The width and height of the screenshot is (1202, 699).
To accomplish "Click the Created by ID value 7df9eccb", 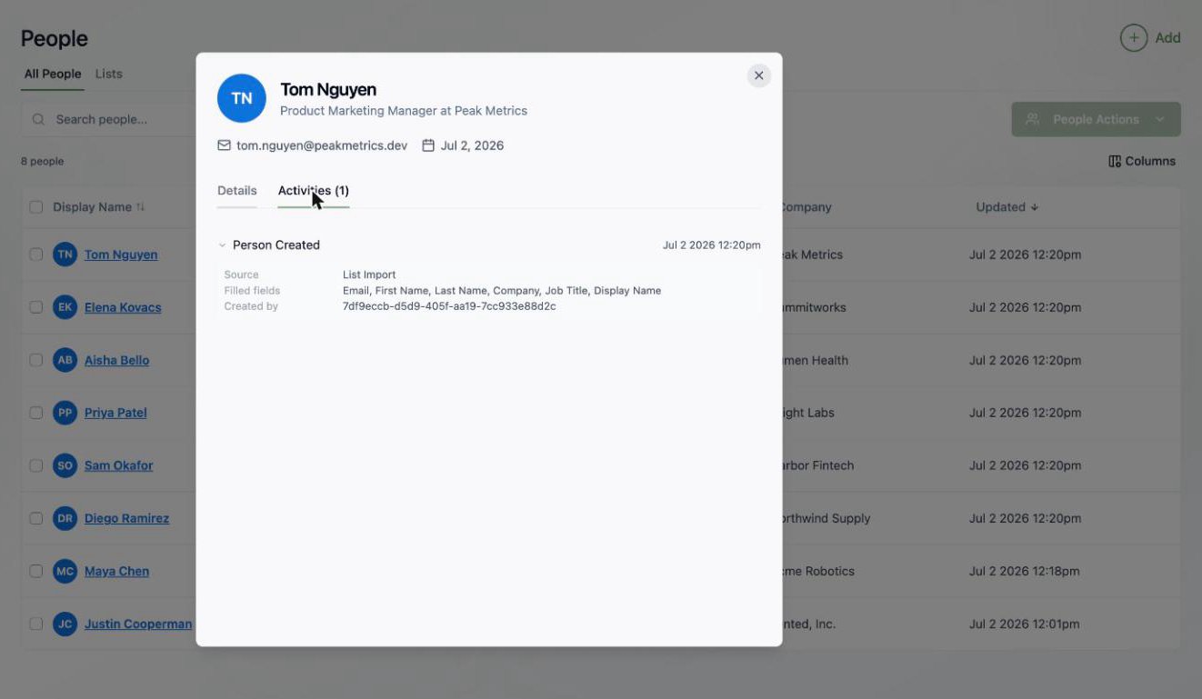I will (449, 306).
